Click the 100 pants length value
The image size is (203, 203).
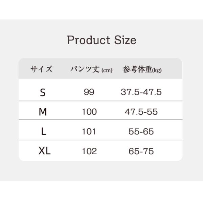tap(89, 112)
